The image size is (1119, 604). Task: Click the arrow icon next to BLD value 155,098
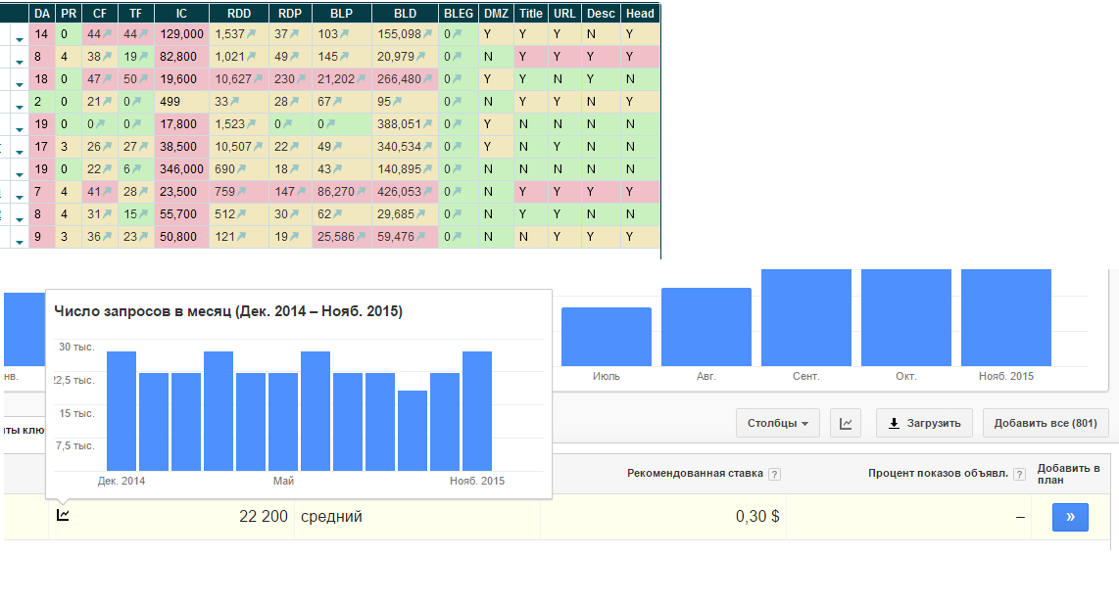428,34
